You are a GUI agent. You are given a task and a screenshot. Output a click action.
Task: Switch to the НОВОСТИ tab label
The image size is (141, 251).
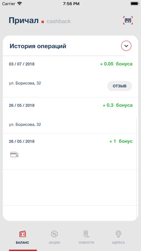tap(86, 243)
